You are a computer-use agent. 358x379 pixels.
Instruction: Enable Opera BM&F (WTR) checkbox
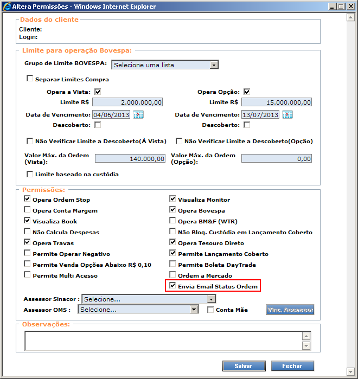point(172,221)
